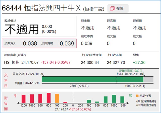Click the (相對期指張數) legend note
This screenshot has height=113, width=161.
(x=146, y=105)
